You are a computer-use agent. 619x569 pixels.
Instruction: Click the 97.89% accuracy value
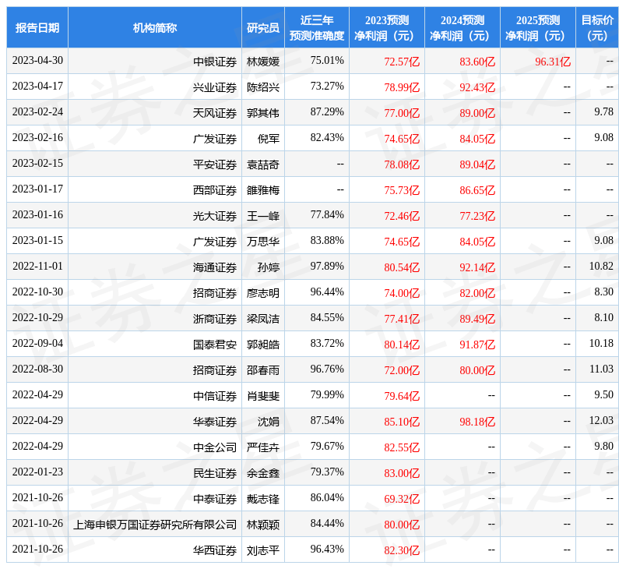point(327,266)
